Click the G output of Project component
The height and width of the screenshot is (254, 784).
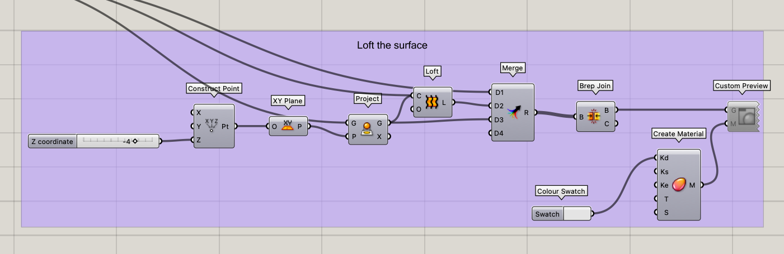380,123
